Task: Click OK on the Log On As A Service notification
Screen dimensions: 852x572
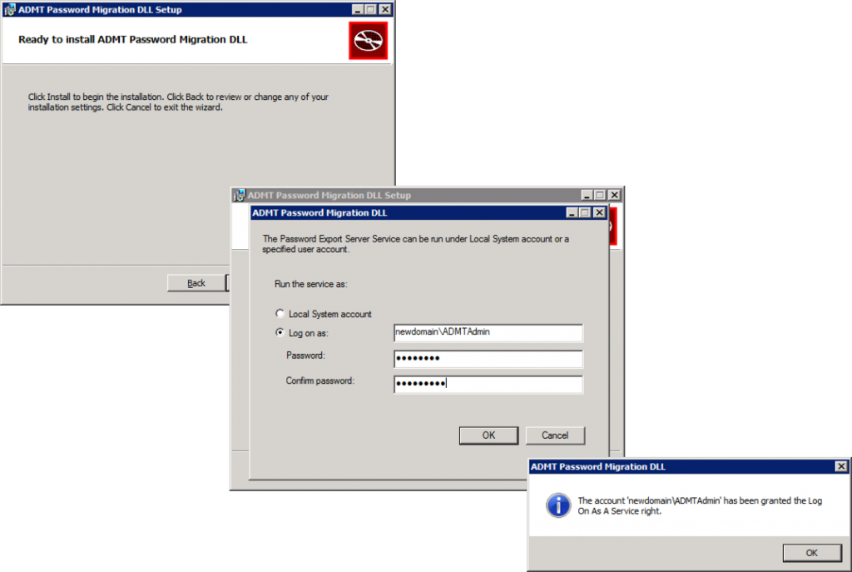Action: [x=811, y=552]
